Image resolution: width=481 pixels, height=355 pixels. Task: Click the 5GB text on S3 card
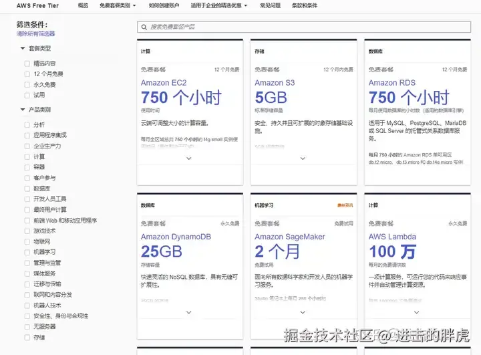[271, 98]
